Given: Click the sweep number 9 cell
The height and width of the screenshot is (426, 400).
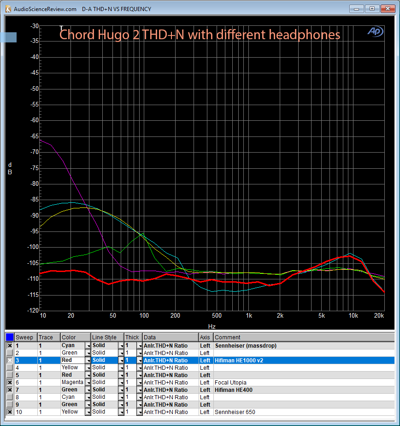Looking at the screenshot, I should click(x=26, y=404).
